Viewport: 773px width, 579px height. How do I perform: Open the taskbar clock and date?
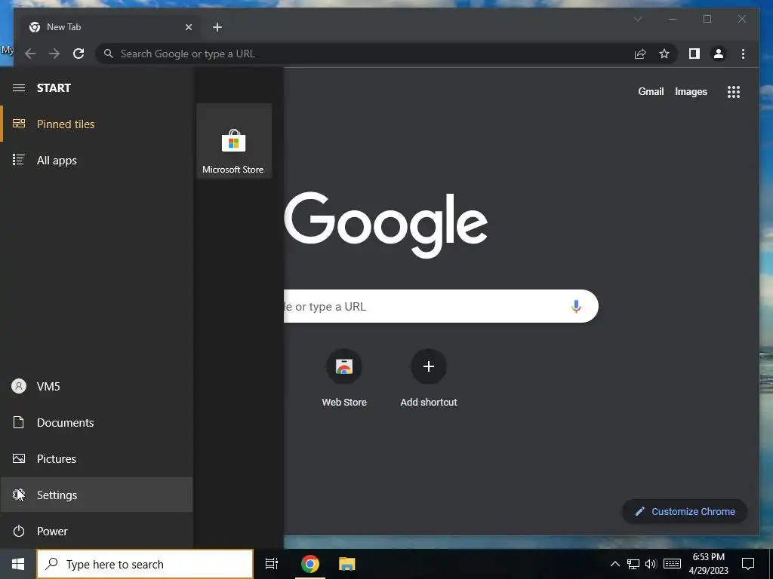tap(708, 564)
